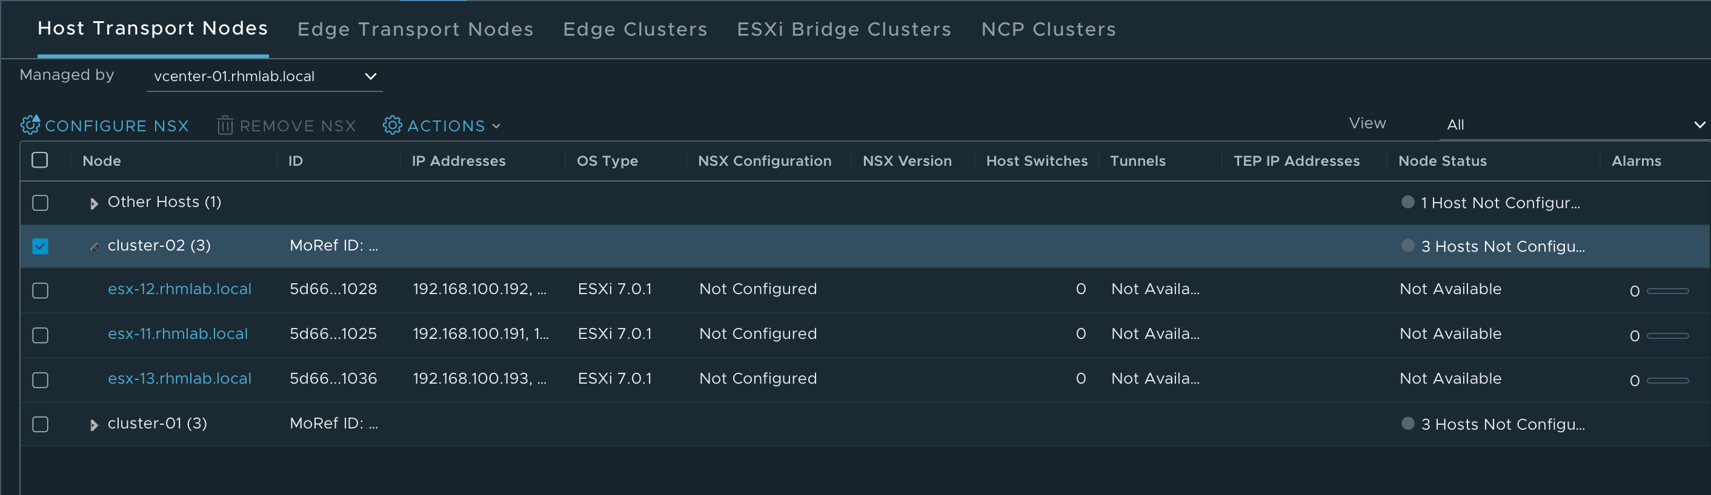Click the Remove NSX trash icon
Image resolution: width=1711 pixels, height=495 pixels.
pos(225,125)
